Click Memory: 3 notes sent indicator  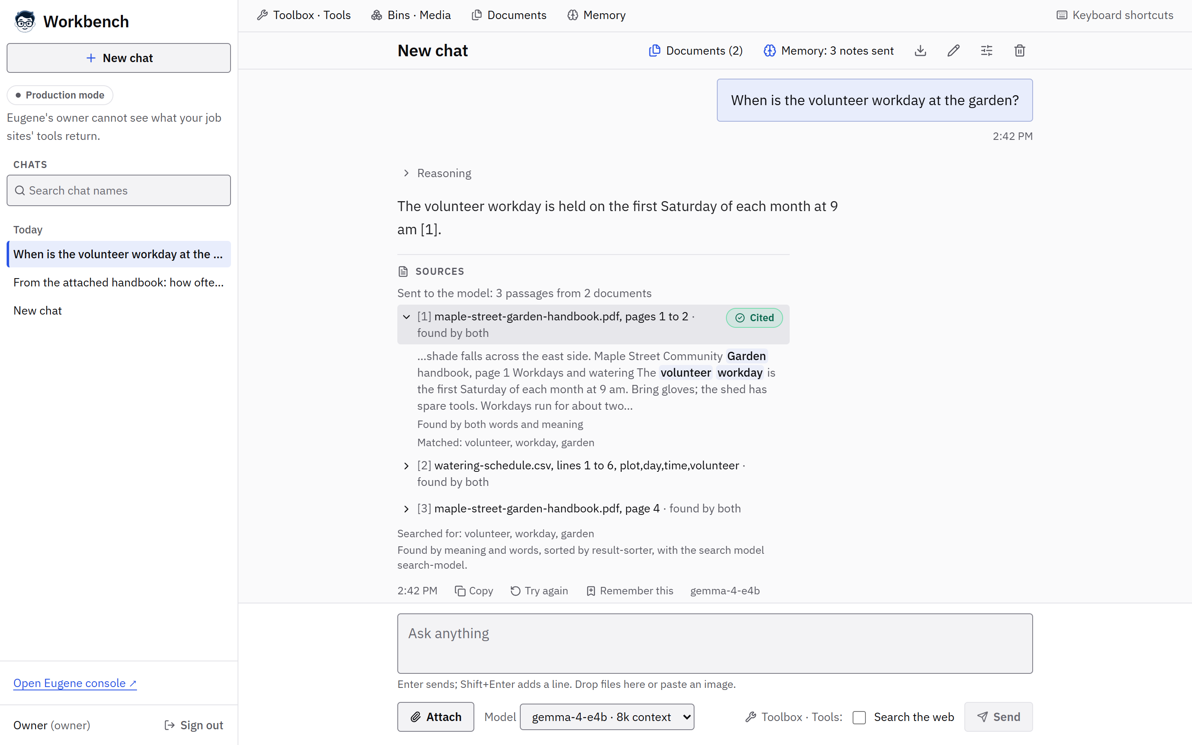[829, 51]
